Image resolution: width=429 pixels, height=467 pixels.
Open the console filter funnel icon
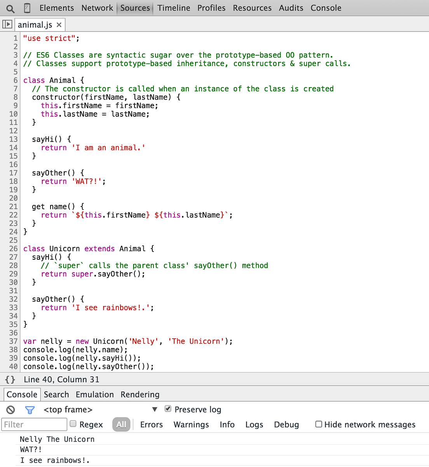point(30,409)
